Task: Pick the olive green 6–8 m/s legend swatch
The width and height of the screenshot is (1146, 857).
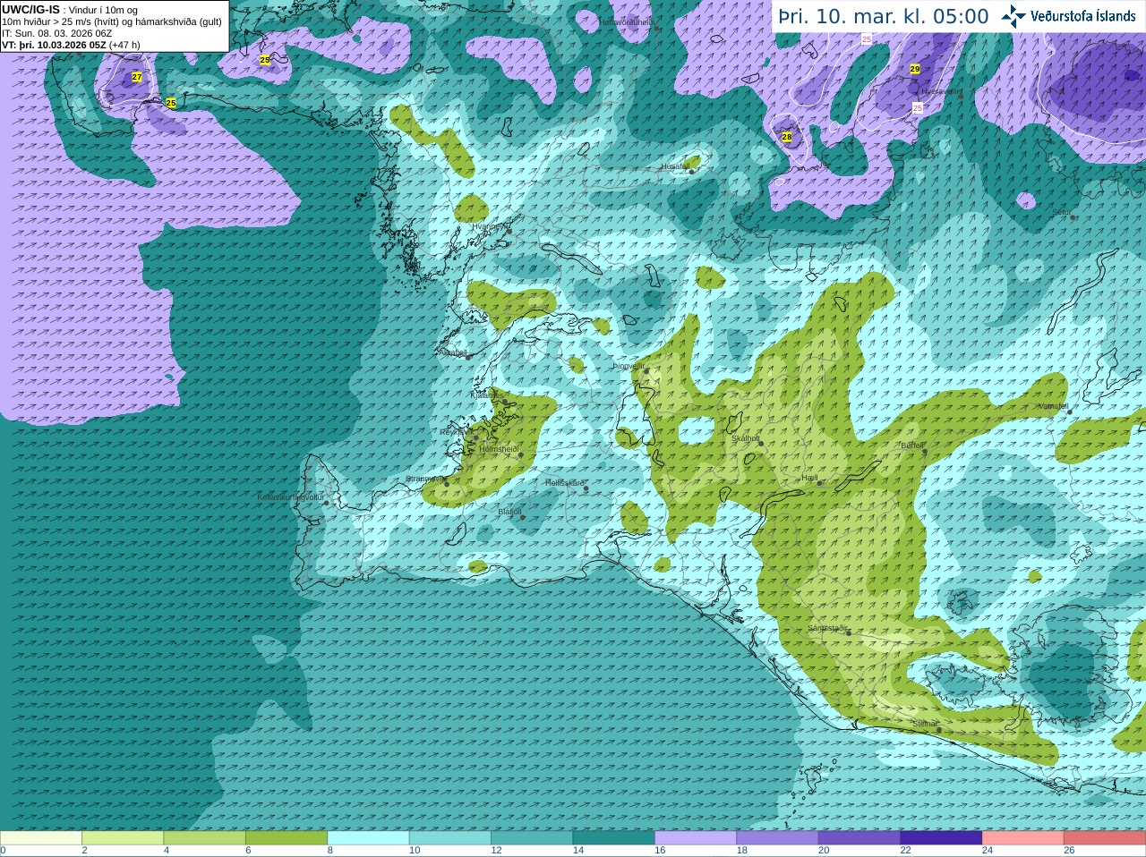Action: tap(286, 838)
